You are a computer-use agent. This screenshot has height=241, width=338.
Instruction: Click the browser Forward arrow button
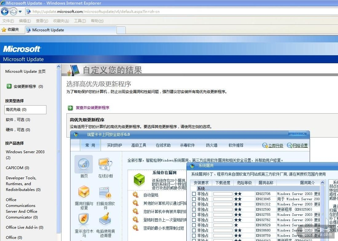click(13, 11)
